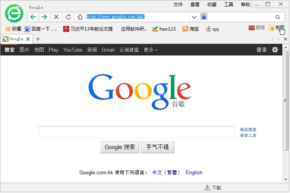Open 新闻 in Google bar
Image resolution: width=290 pixels, height=193 pixels.
[92, 50]
